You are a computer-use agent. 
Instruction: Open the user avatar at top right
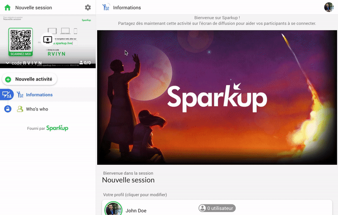pyautogui.click(x=329, y=7)
